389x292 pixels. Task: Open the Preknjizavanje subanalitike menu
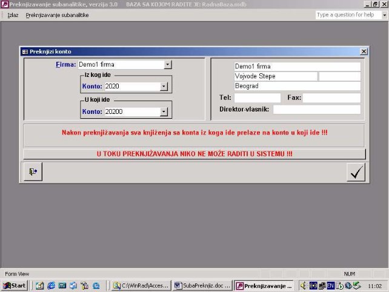pos(57,15)
